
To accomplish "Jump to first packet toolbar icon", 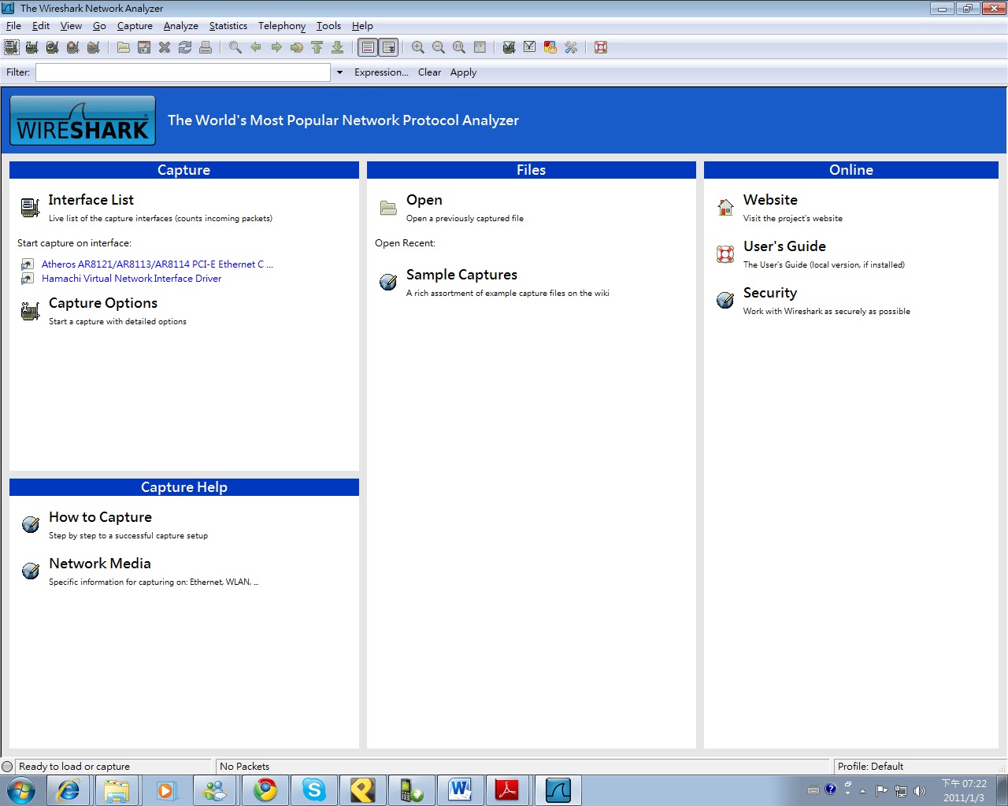I will pos(317,47).
